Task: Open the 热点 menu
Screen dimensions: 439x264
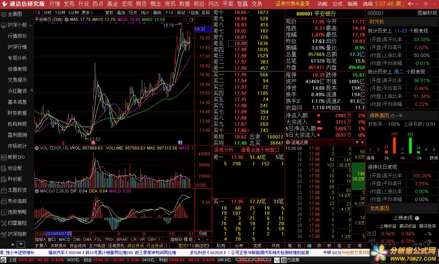Action: [x=98, y=4]
